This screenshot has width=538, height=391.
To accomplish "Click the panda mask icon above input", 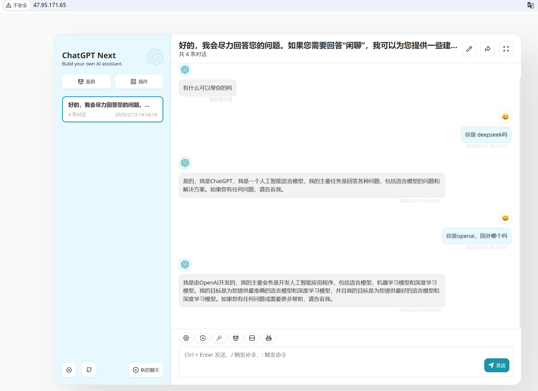I will [236, 338].
